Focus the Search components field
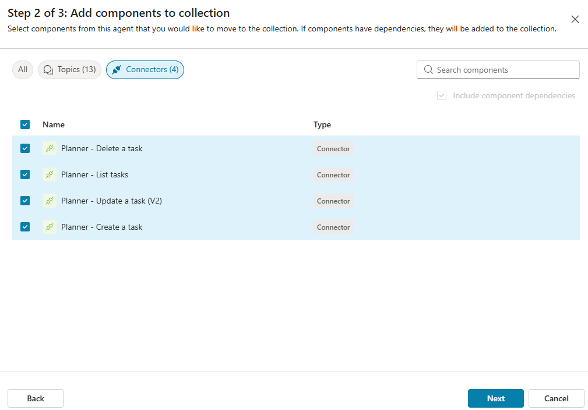 coord(504,70)
